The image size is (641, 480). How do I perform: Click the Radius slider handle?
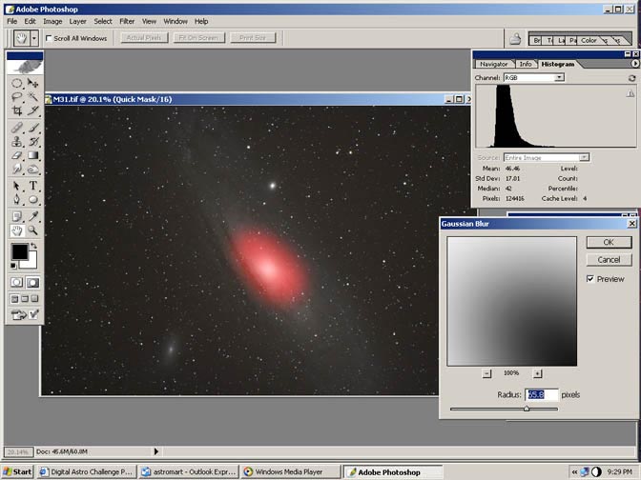(526, 409)
